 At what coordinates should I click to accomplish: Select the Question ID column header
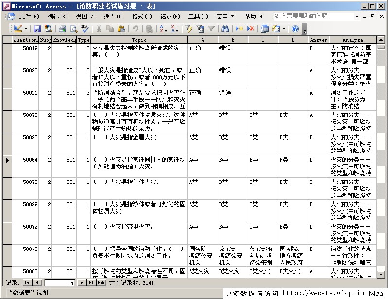[25, 40]
